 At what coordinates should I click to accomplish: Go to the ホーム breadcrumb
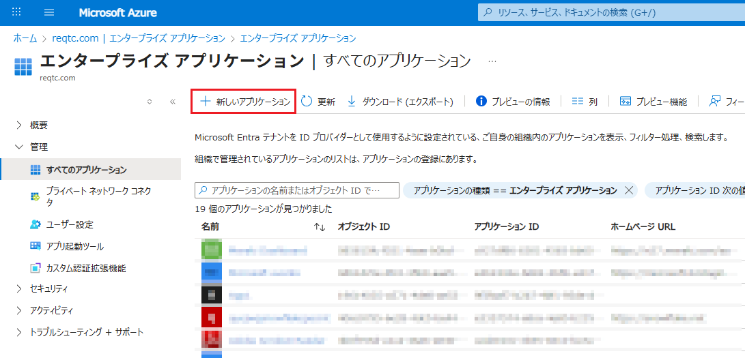[x=25, y=38]
